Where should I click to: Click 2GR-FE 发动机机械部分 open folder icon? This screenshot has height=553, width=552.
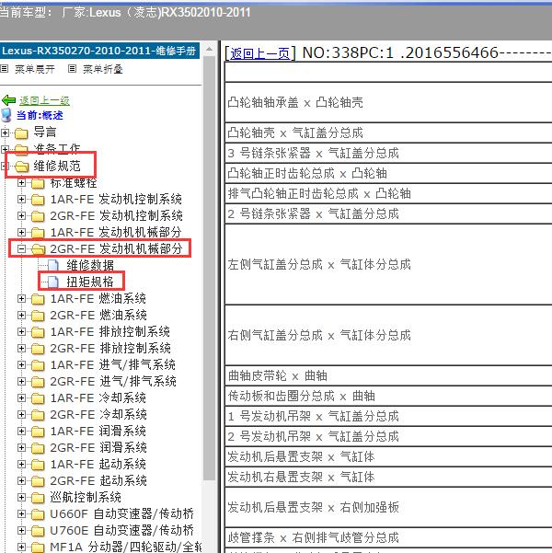point(38,249)
